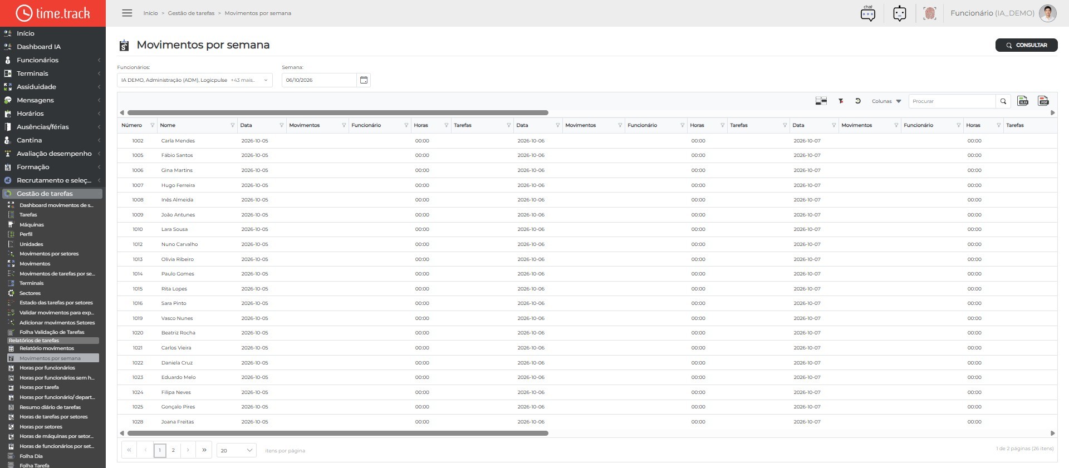Image resolution: width=1069 pixels, height=468 pixels.
Task: Toggle row layout view icon
Action: (x=821, y=101)
